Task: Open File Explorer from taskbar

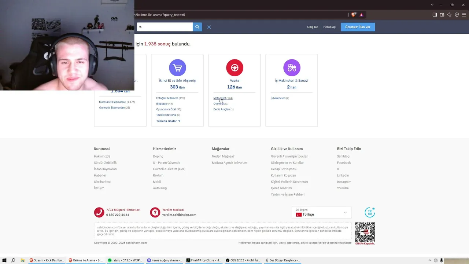Action: point(22,260)
